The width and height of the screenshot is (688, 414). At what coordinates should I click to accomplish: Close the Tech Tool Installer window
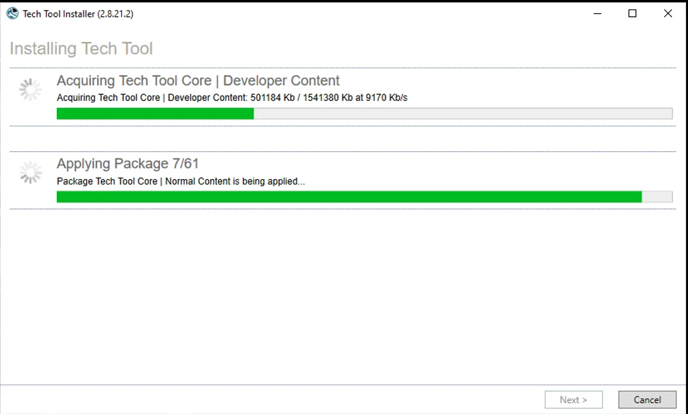[668, 13]
